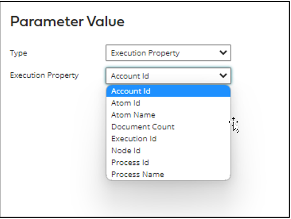
Task: Select the Document Count option
Action: coord(143,127)
